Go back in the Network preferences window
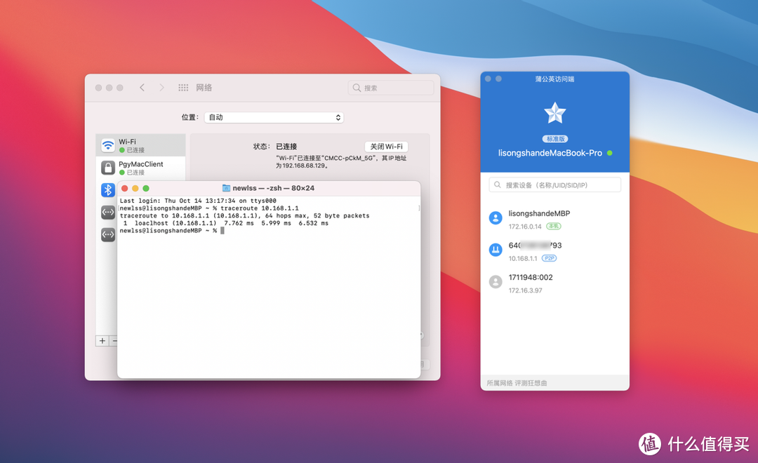 click(x=142, y=88)
